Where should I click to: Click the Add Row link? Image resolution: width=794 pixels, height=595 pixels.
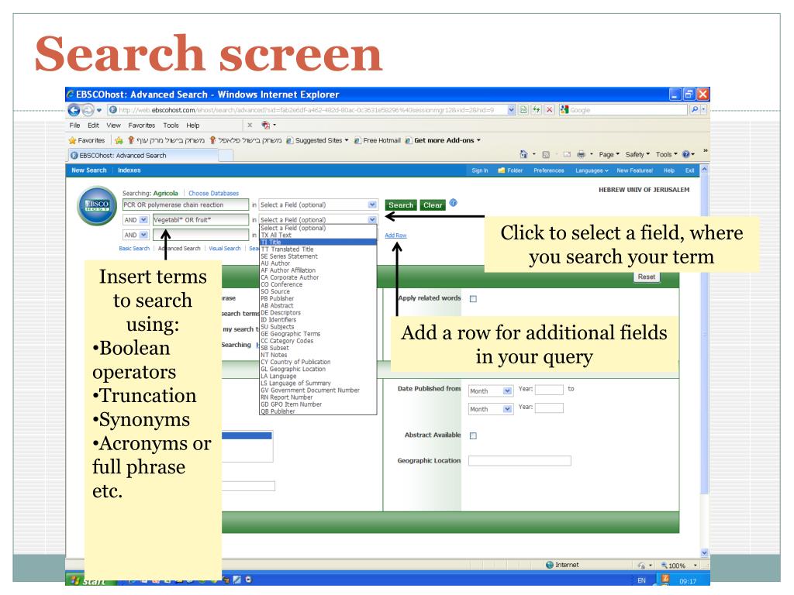pyautogui.click(x=395, y=236)
